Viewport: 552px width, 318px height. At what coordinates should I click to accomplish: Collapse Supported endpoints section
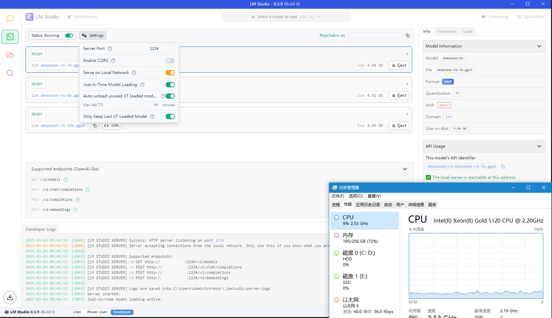tap(405, 169)
